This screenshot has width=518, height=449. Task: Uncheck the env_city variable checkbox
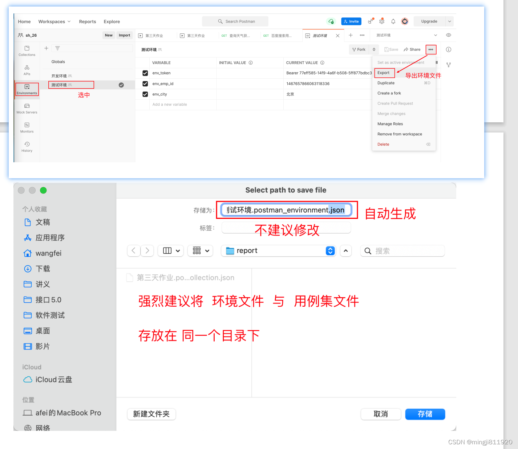pyautogui.click(x=145, y=94)
